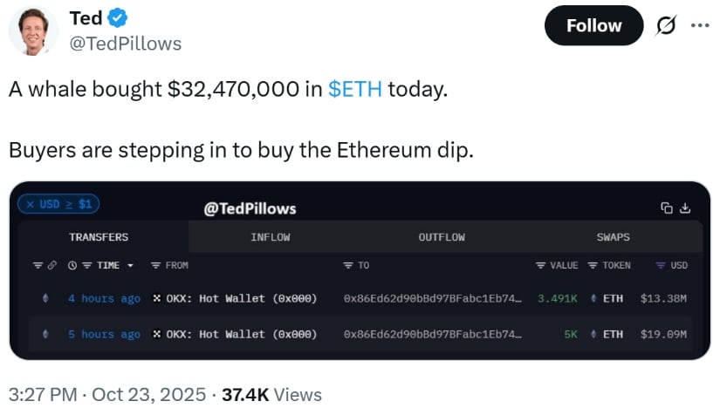Open Ted's profile picture
The image size is (720, 408).
[33, 32]
